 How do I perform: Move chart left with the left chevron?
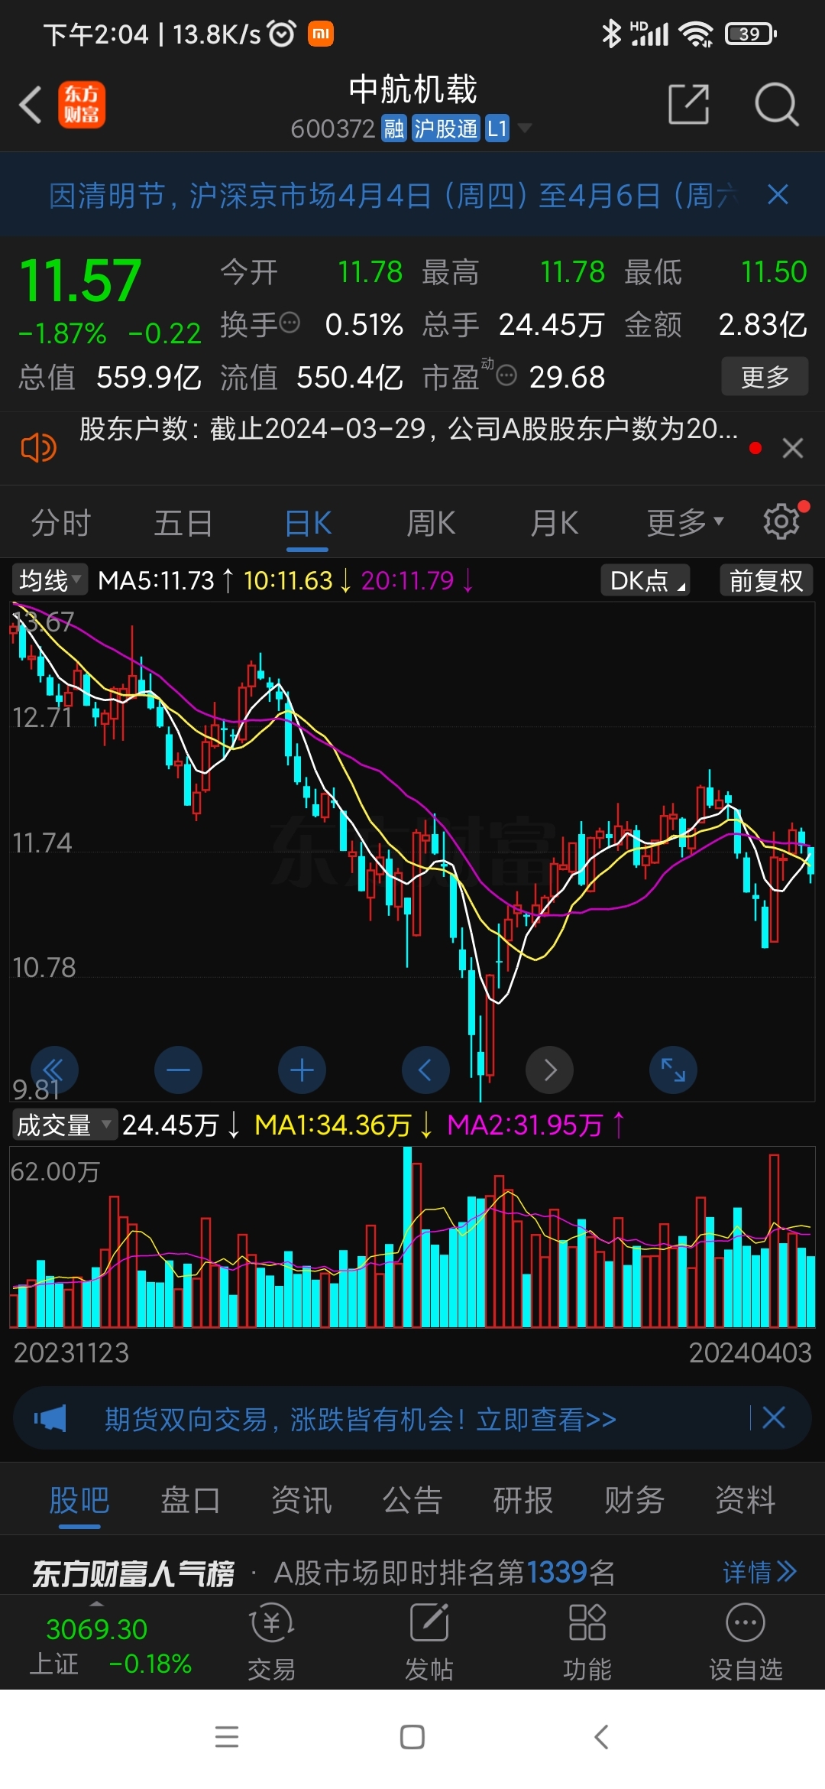tap(425, 1070)
